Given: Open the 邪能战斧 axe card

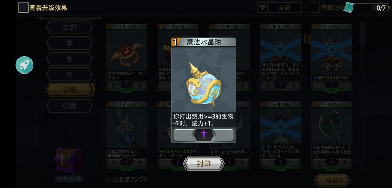Looking at the screenshot, I should click(x=332, y=135).
